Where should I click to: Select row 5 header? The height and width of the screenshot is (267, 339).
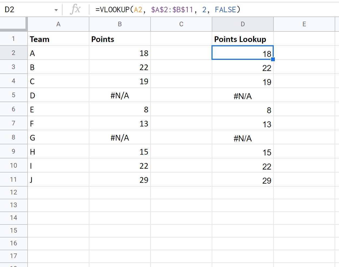click(x=14, y=95)
